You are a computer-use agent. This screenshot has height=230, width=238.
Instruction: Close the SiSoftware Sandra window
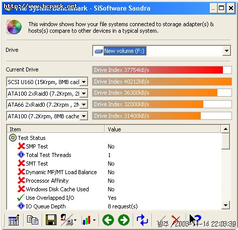point(231,8)
